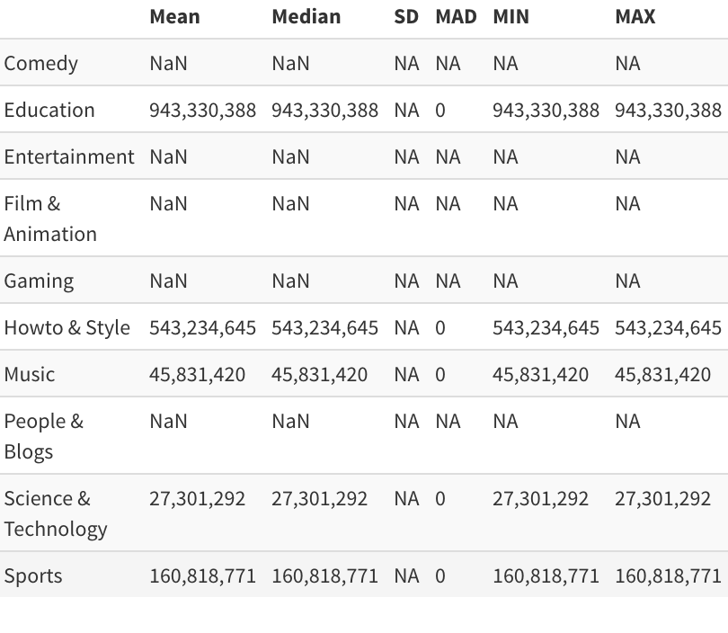The image size is (728, 633).
Task: Click the MIN column header
Action: 510,17
